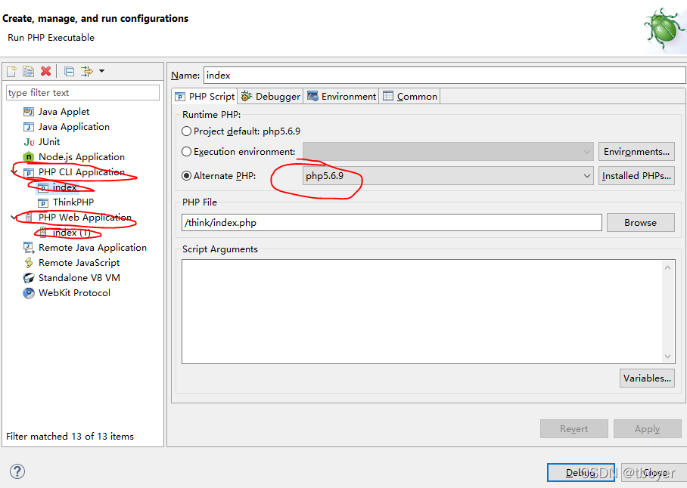Viewport: 687px width, 488px height.
Task: Choose the Execution environment radio button
Action: [187, 151]
